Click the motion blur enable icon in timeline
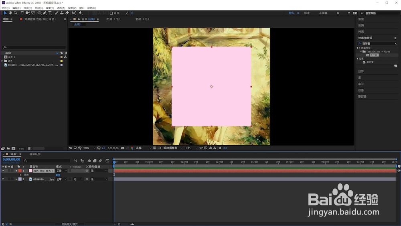Screen dimensions: 401x226 100,161
